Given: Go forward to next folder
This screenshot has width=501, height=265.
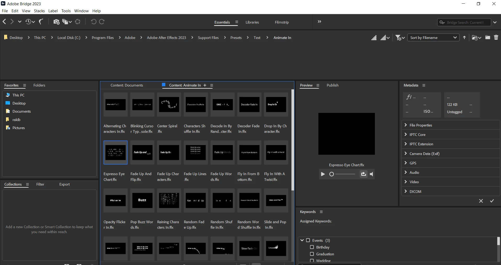Looking at the screenshot, I should pos(12,22).
